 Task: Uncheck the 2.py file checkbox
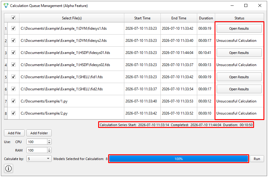13,113
